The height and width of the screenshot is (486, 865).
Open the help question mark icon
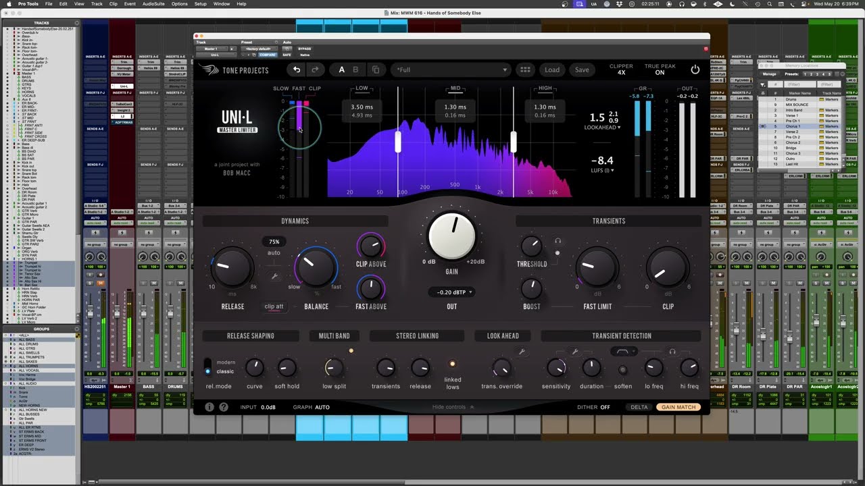pos(224,407)
